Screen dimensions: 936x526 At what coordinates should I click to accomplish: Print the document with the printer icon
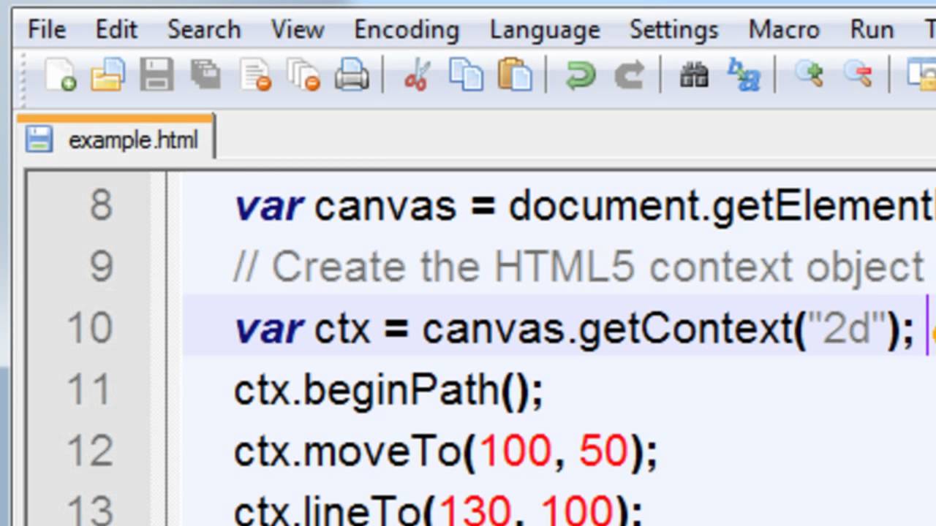click(352, 75)
